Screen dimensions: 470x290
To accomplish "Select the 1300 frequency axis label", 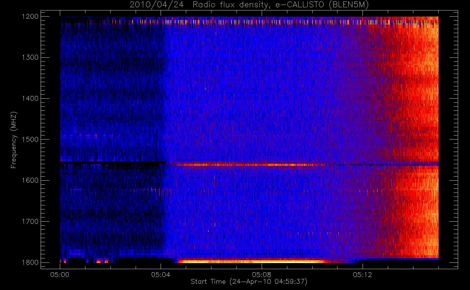I will (x=30, y=57).
